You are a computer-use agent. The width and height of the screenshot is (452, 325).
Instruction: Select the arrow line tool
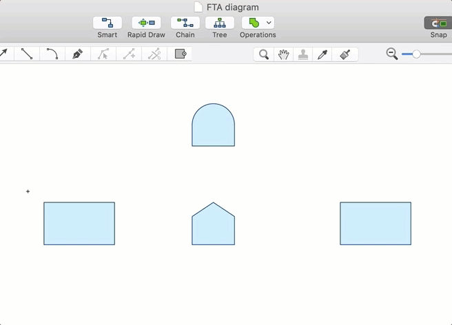(x=3, y=54)
